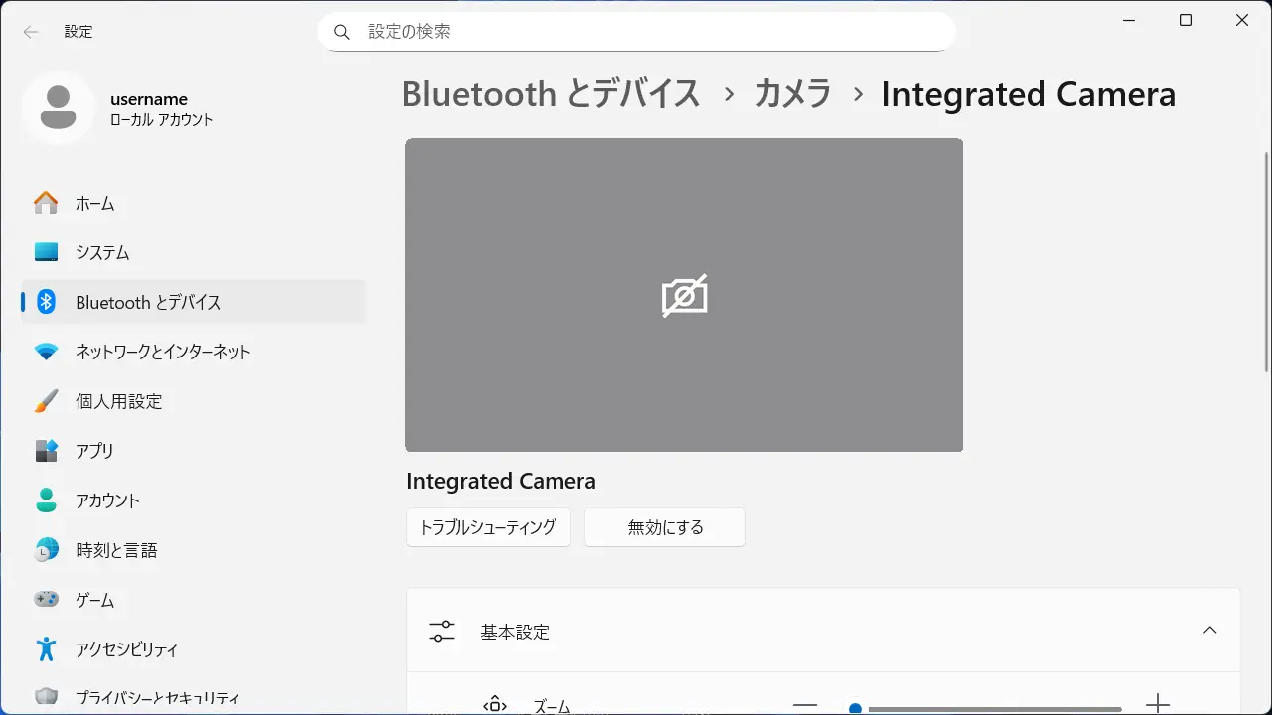Click the ズーム slider track
Image resolution: width=1272 pixels, height=715 pixels.
pos(994,708)
